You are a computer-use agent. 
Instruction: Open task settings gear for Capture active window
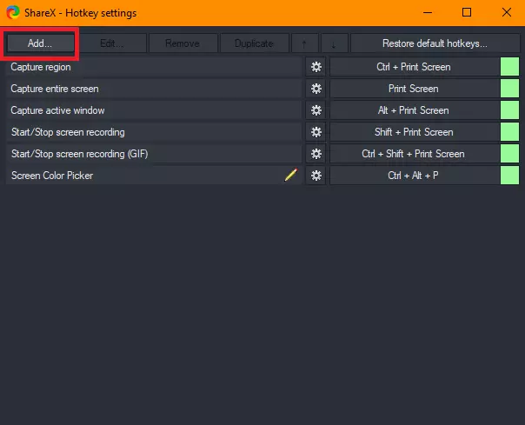tap(316, 110)
